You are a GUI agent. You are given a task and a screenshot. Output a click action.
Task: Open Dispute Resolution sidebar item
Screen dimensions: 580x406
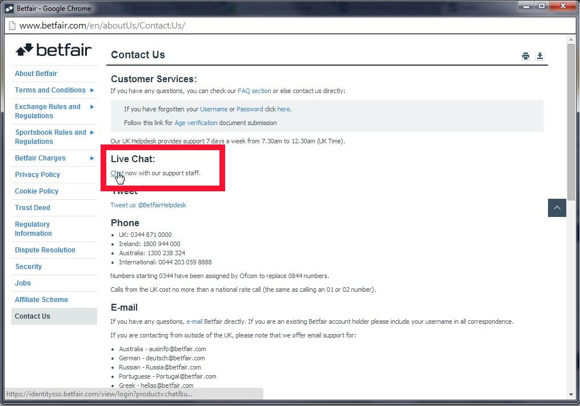pos(45,250)
